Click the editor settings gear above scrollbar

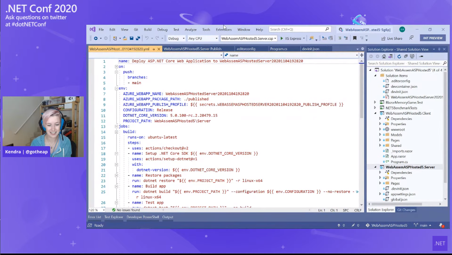tap(362, 49)
